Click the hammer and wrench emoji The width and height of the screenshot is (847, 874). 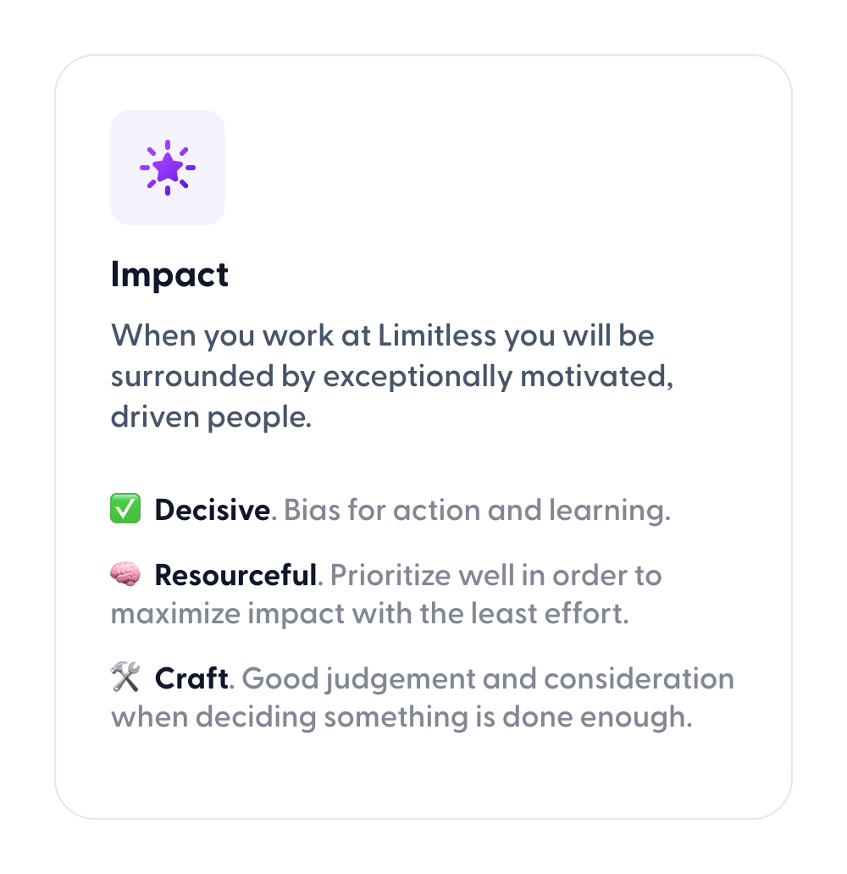(125, 678)
